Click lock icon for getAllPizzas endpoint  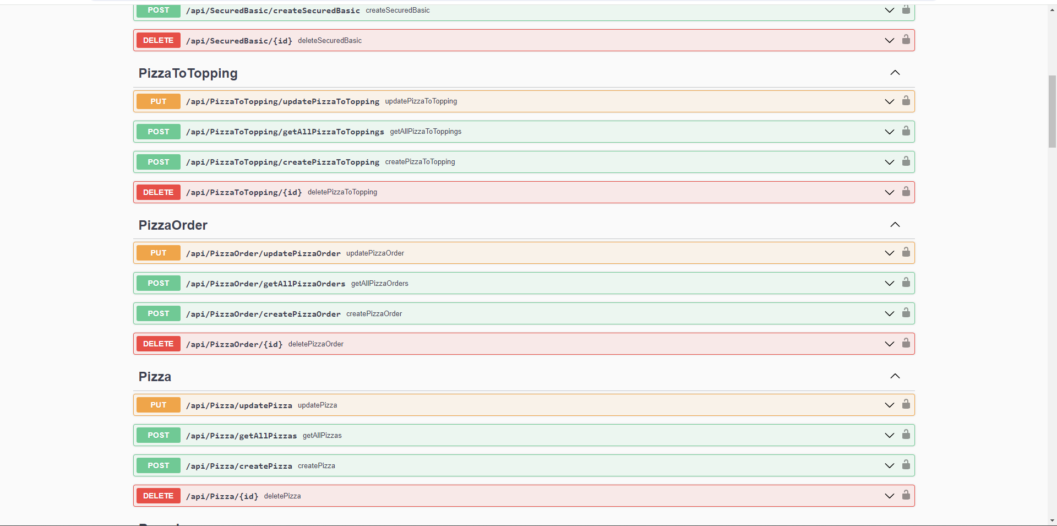click(906, 435)
